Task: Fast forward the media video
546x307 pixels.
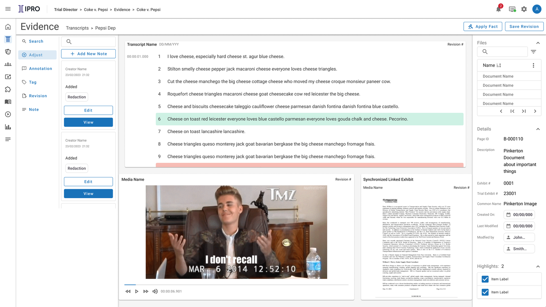Action: [x=146, y=291]
